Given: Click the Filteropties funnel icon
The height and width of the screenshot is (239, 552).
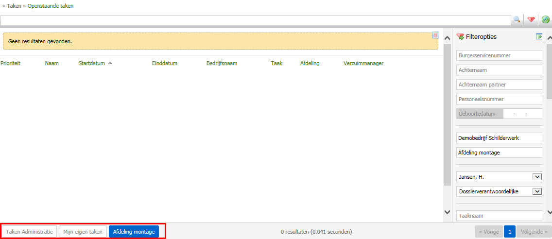Looking at the screenshot, I should pyautogui.click(x=460, y=36).
